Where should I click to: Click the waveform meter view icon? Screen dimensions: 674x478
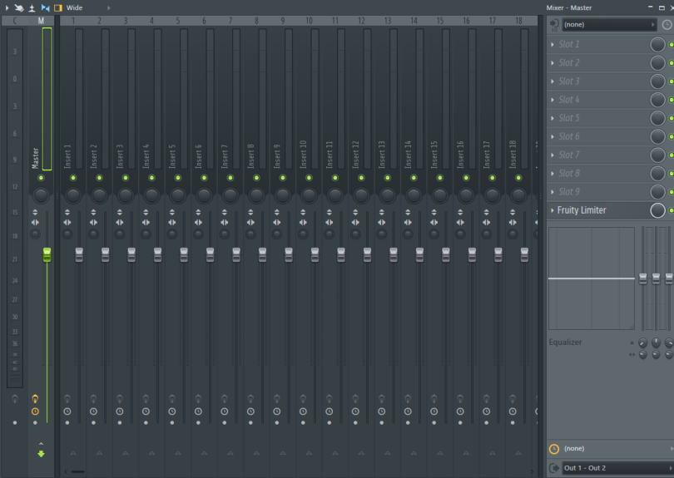tap(32, 7)
